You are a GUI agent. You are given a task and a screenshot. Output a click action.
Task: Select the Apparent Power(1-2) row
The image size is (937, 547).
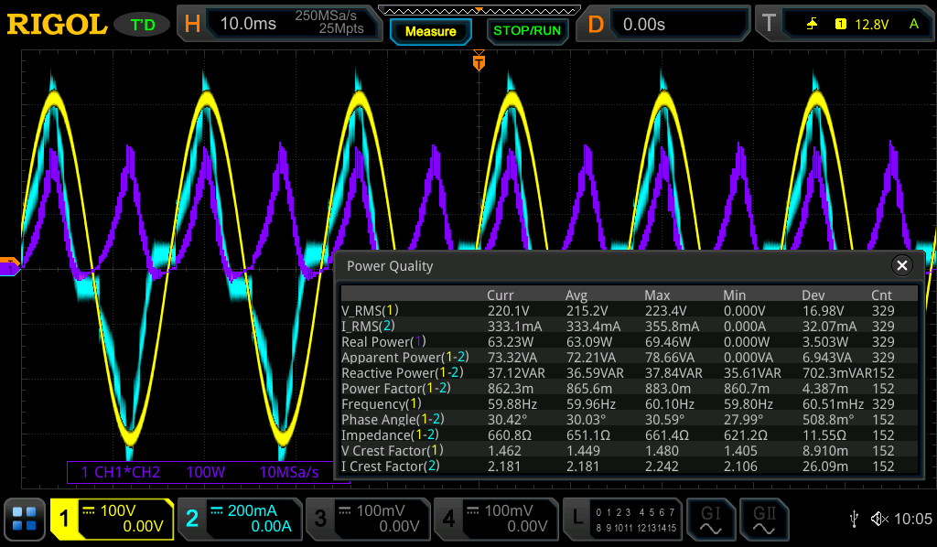pyautogui.click(x=630, y=357)
